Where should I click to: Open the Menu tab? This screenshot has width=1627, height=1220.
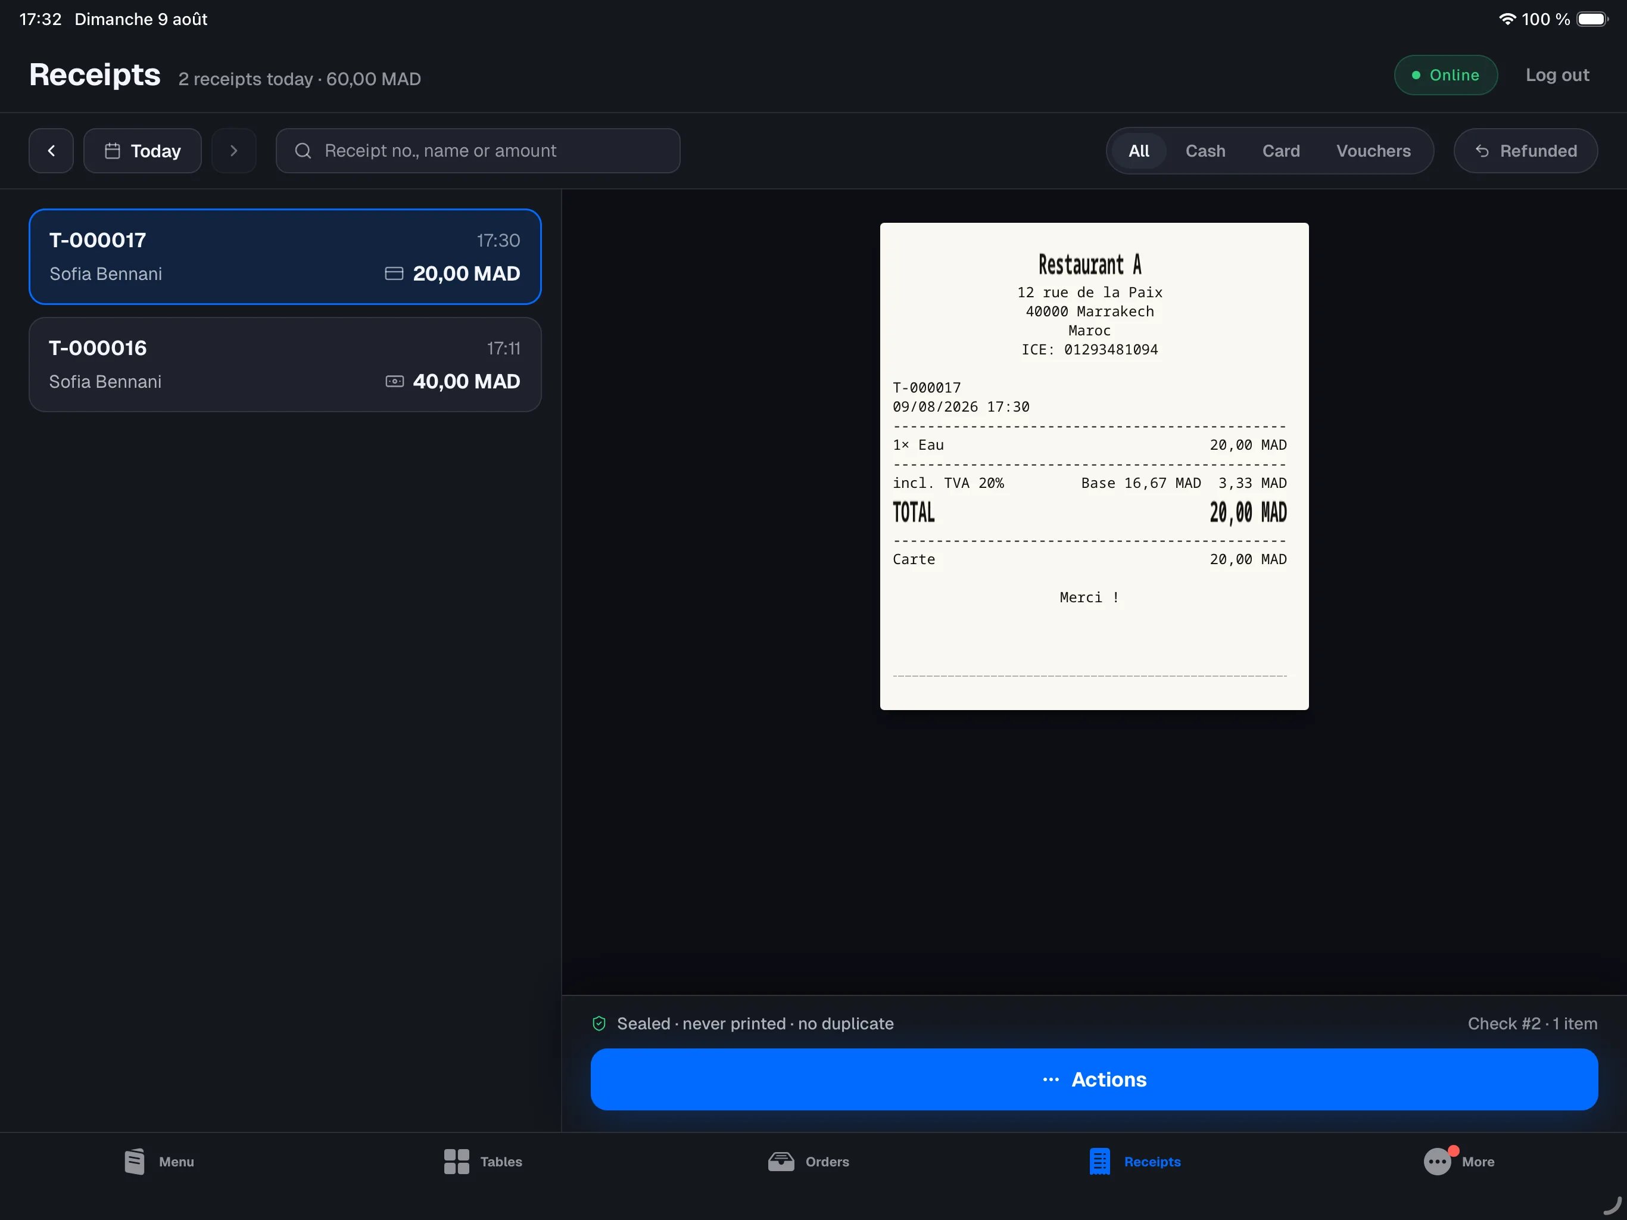[x=160, y=1162]
